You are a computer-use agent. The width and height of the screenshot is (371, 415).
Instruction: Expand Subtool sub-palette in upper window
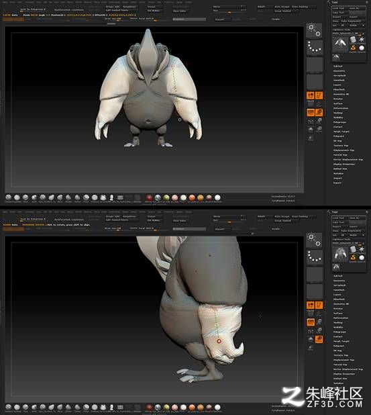pyautogui.click(x=337, y=66)
